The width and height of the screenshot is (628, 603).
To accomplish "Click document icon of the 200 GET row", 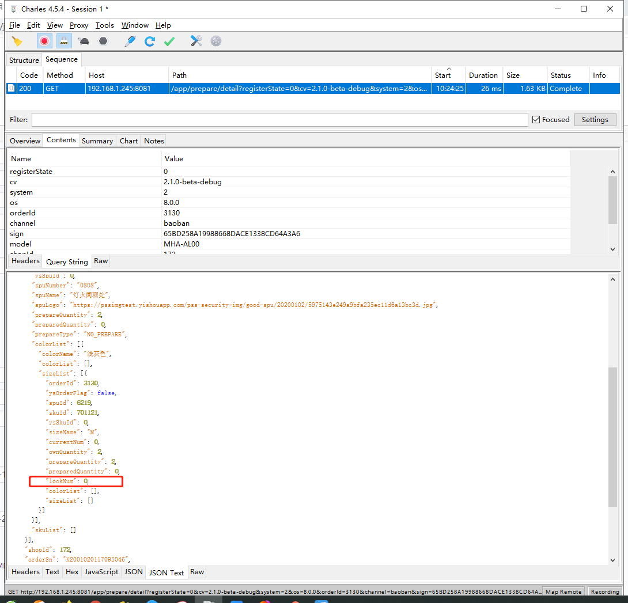I will tap(11, 88).
